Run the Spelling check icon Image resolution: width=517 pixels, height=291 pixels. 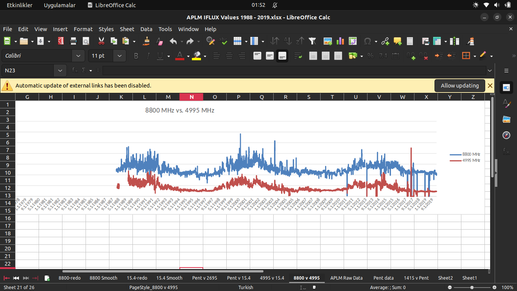(x=223, y=41)
